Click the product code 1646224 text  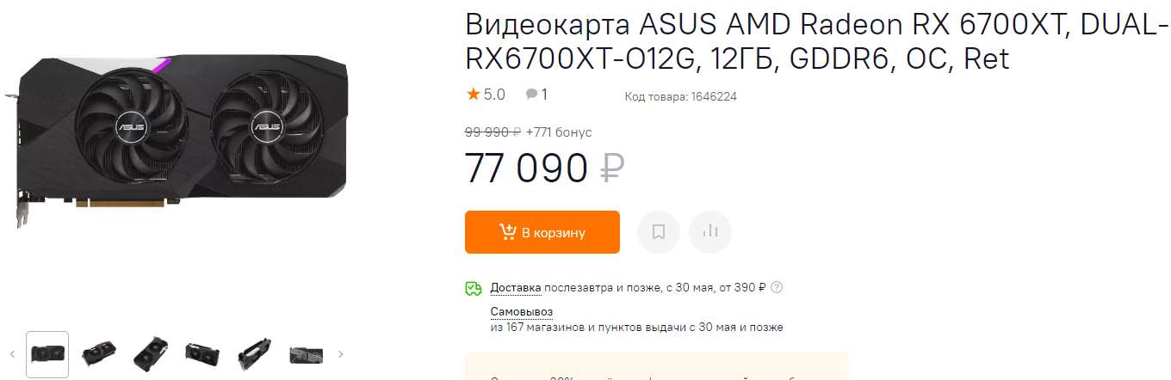(680, 97)
